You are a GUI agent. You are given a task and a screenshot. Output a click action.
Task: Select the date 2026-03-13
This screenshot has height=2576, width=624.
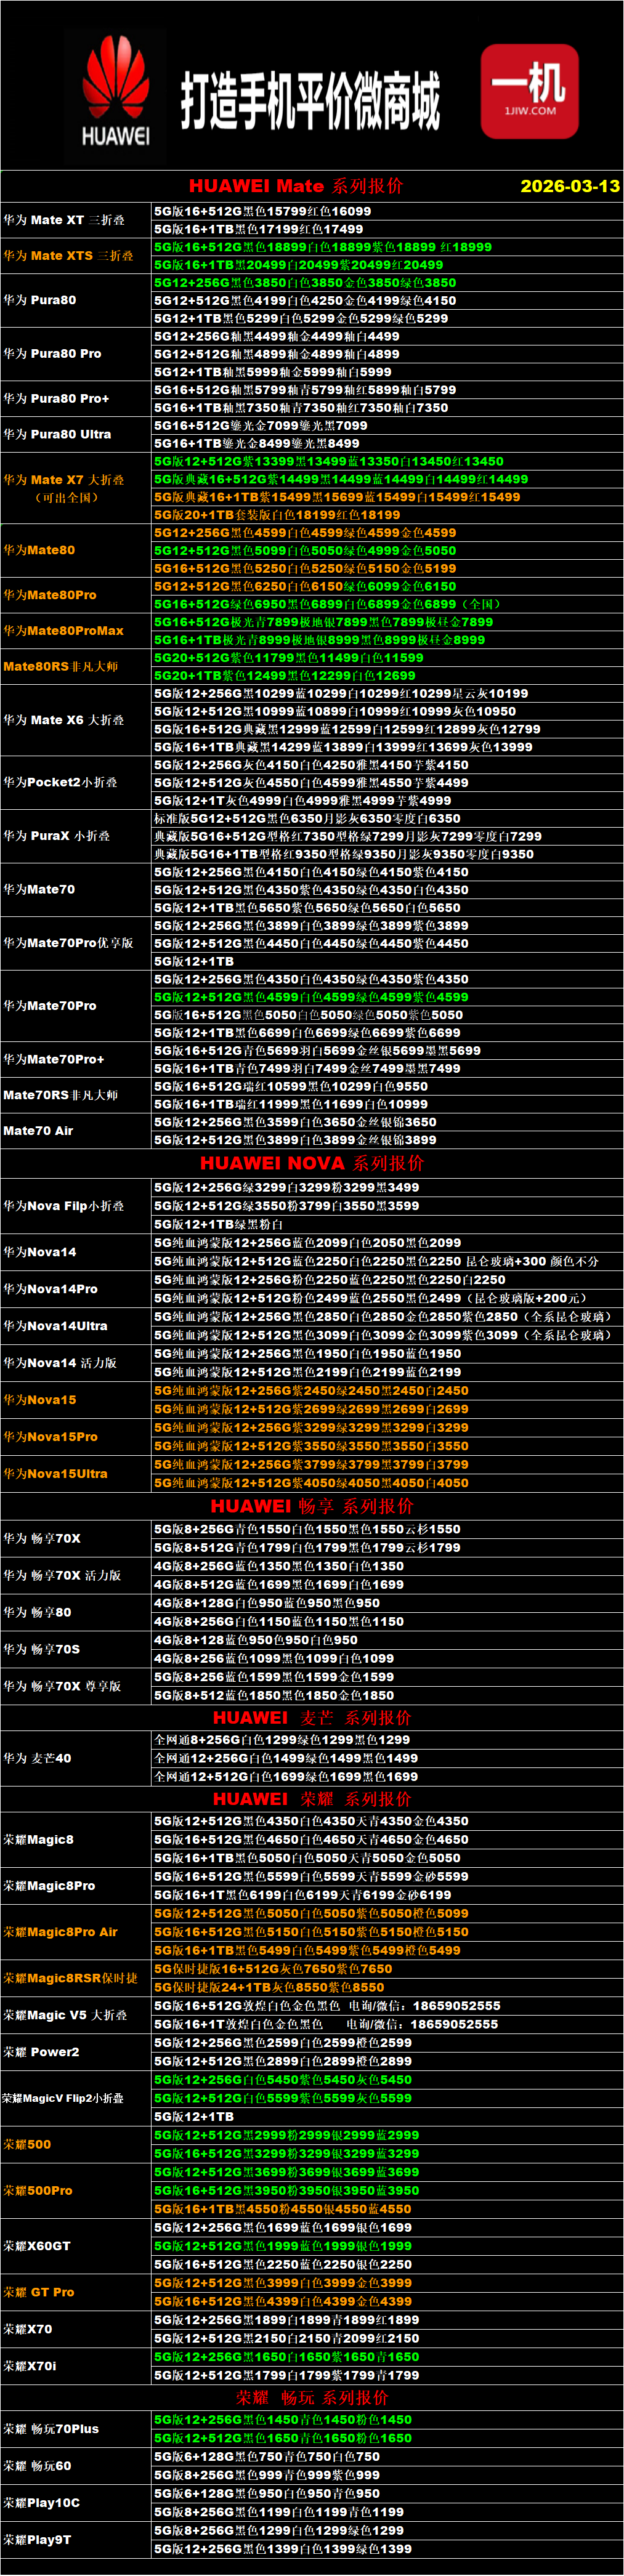pyautogui.click(x=569, y=186)
